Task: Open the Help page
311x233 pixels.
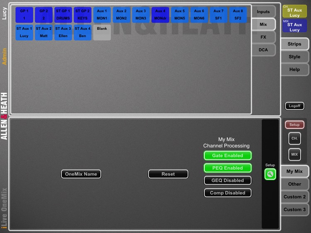Action: click(294, 70)
